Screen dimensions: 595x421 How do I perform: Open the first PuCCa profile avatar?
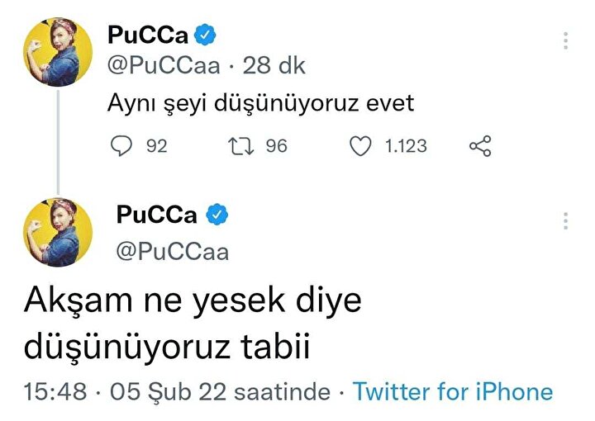(56, 50)
